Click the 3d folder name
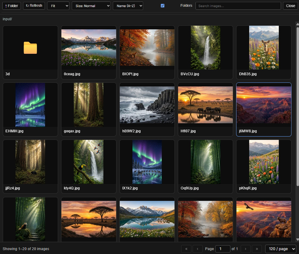Viewport: 299px width, 254px height. 7,74
